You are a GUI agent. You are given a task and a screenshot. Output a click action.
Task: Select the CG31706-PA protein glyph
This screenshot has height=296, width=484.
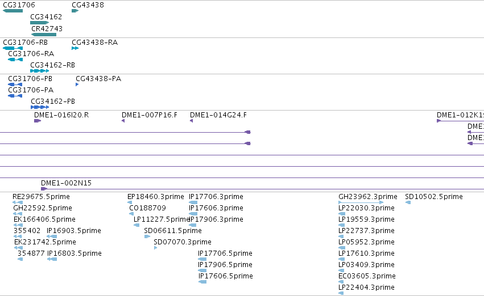(x=15, y=96)
